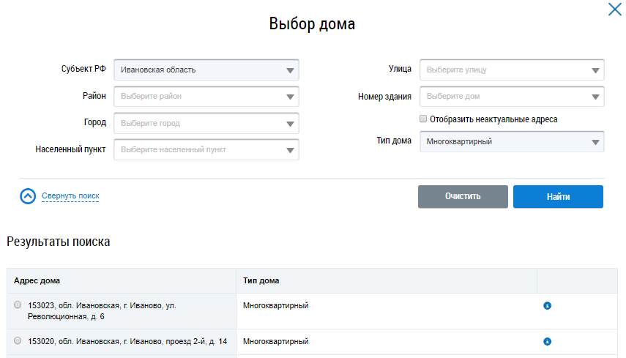This screenshot has width=626, height=358.
Task: Open the Город dropdown
Action: coord(206,123)
